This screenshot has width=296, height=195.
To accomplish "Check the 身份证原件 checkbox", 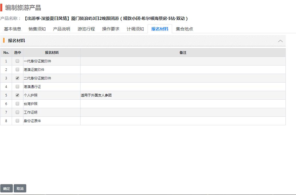I will [x=17, y=121].
